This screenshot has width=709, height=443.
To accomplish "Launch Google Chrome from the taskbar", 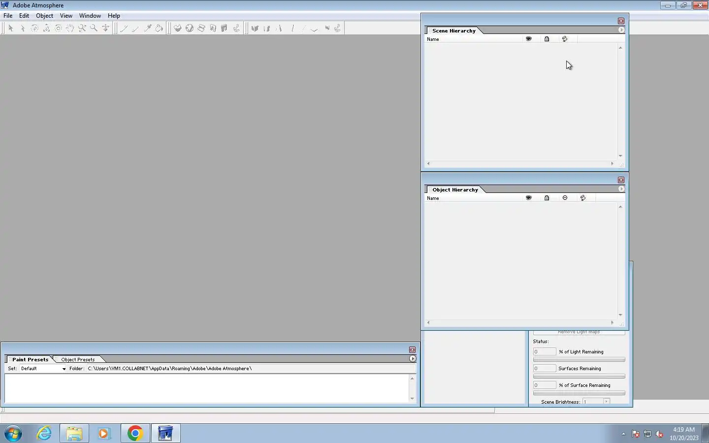I will [135, 434].
